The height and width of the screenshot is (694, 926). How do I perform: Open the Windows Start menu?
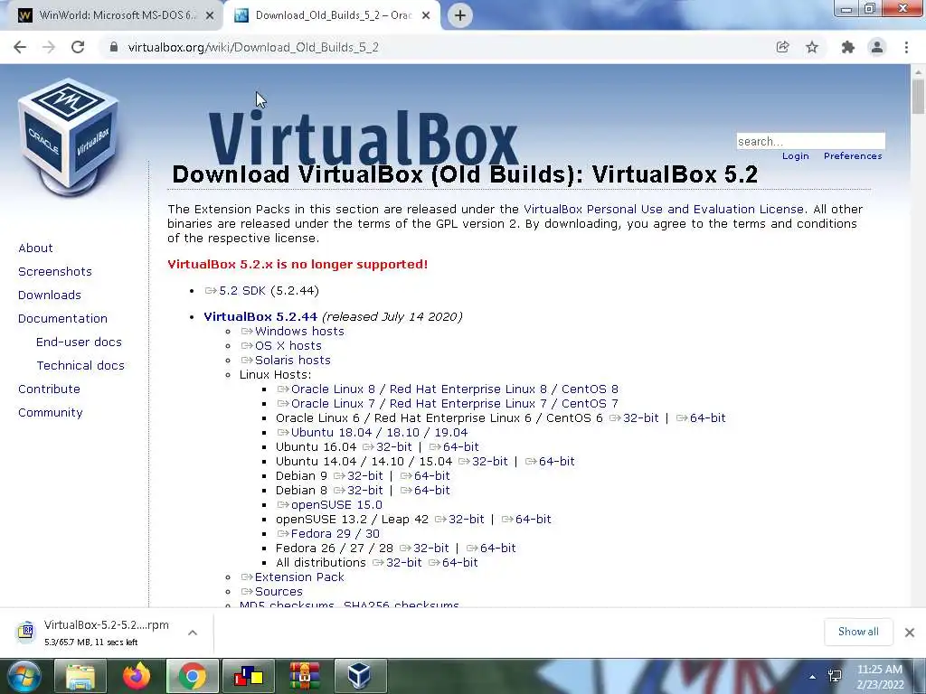coord(23,676)
